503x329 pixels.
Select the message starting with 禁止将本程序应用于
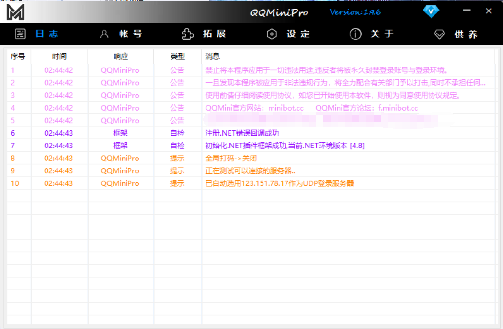(x=327, y=70)
